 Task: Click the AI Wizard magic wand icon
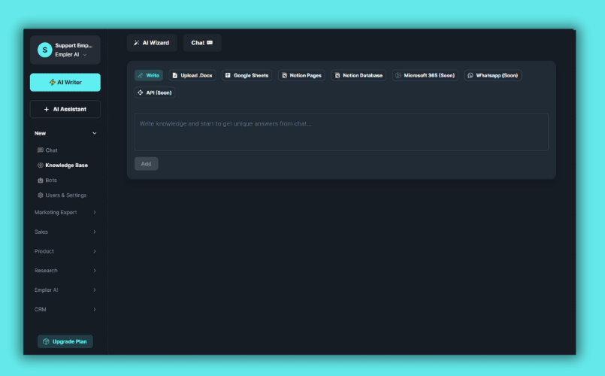pyautogui.click(x=137, y=43)
